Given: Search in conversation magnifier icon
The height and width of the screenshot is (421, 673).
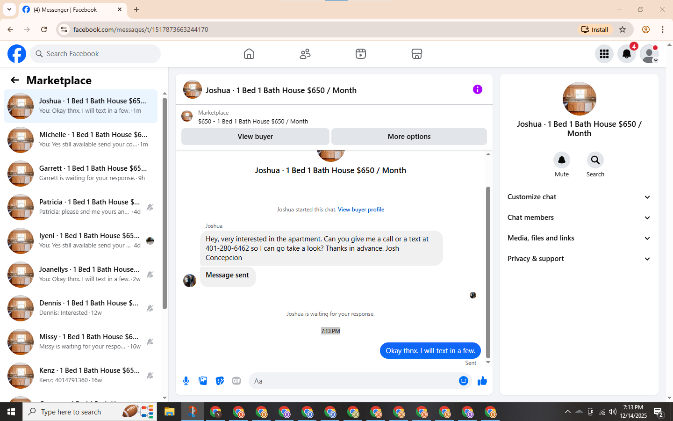Looking at the screenshot, I should [x=595, y=160].
